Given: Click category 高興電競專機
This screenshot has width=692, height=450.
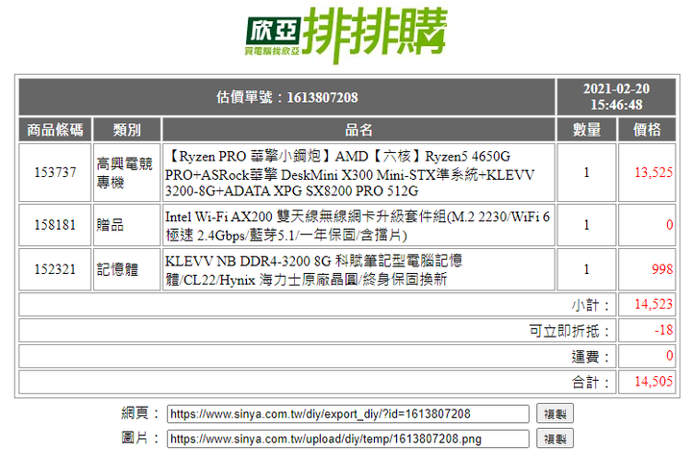Looking at the screenshot, I should click(x=124, y=173).
